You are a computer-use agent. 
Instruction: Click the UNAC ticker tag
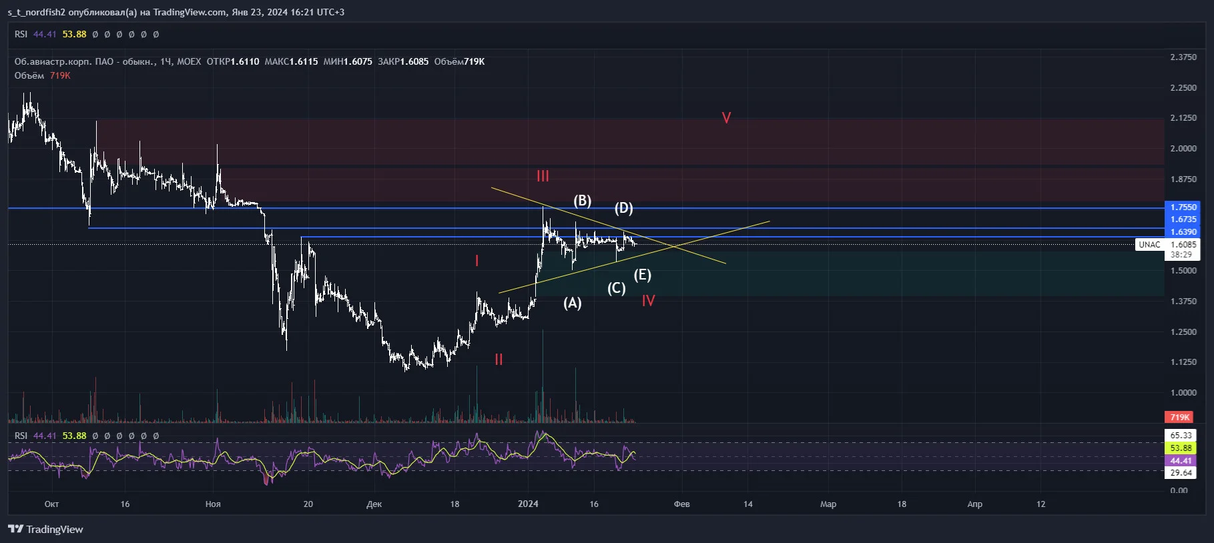pyautogui.click(x=1149, y=245)
